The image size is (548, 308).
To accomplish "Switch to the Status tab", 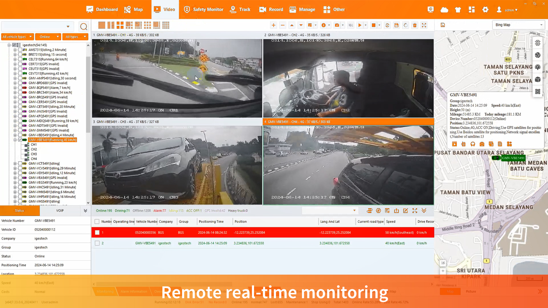I will coord(20,210).
